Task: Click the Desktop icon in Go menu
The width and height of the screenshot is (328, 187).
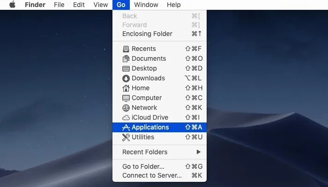Action: coord(126,68)
